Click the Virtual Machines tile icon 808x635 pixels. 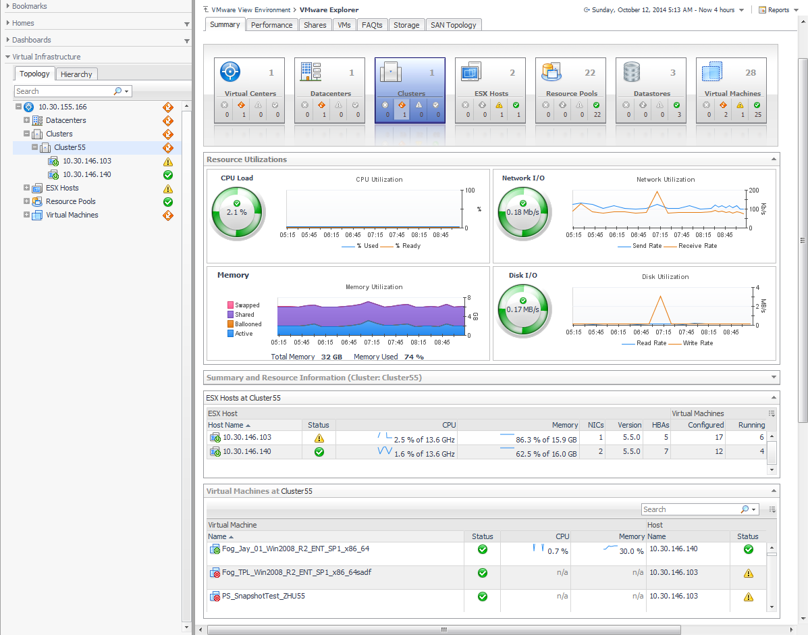pyautogui.click(x=712, y=72)
